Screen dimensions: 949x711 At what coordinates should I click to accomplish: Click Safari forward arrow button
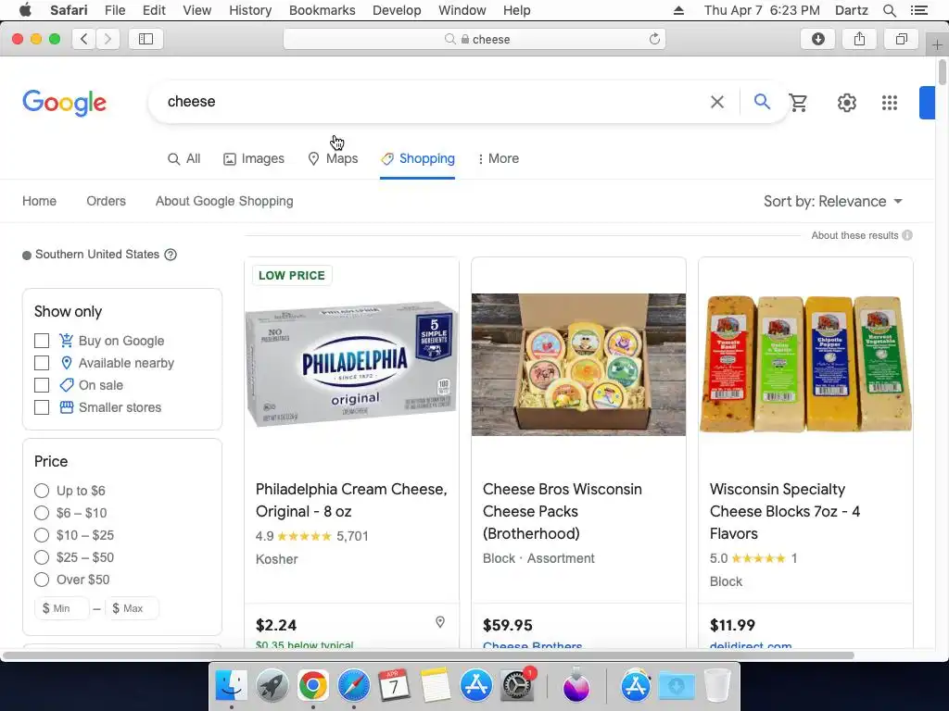[108, 39]
